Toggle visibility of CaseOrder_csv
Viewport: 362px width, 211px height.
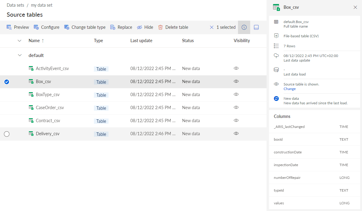coord(236,107)
